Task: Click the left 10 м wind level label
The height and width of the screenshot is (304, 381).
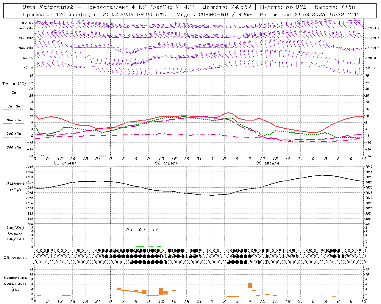Action: click(29, 68)
